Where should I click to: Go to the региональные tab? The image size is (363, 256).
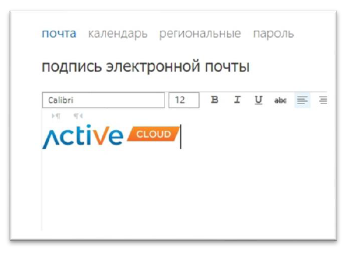(x=200, y=33)
